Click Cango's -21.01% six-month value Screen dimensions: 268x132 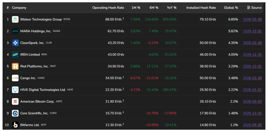pyautogui.click(x=152, y=78)
